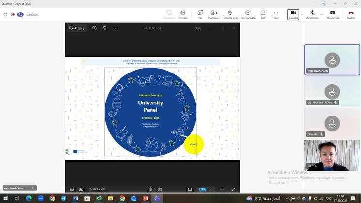This screenshot has width=361, height=203.
Task: Open the weather widget showing 12°C
Action: coord(263,198)
